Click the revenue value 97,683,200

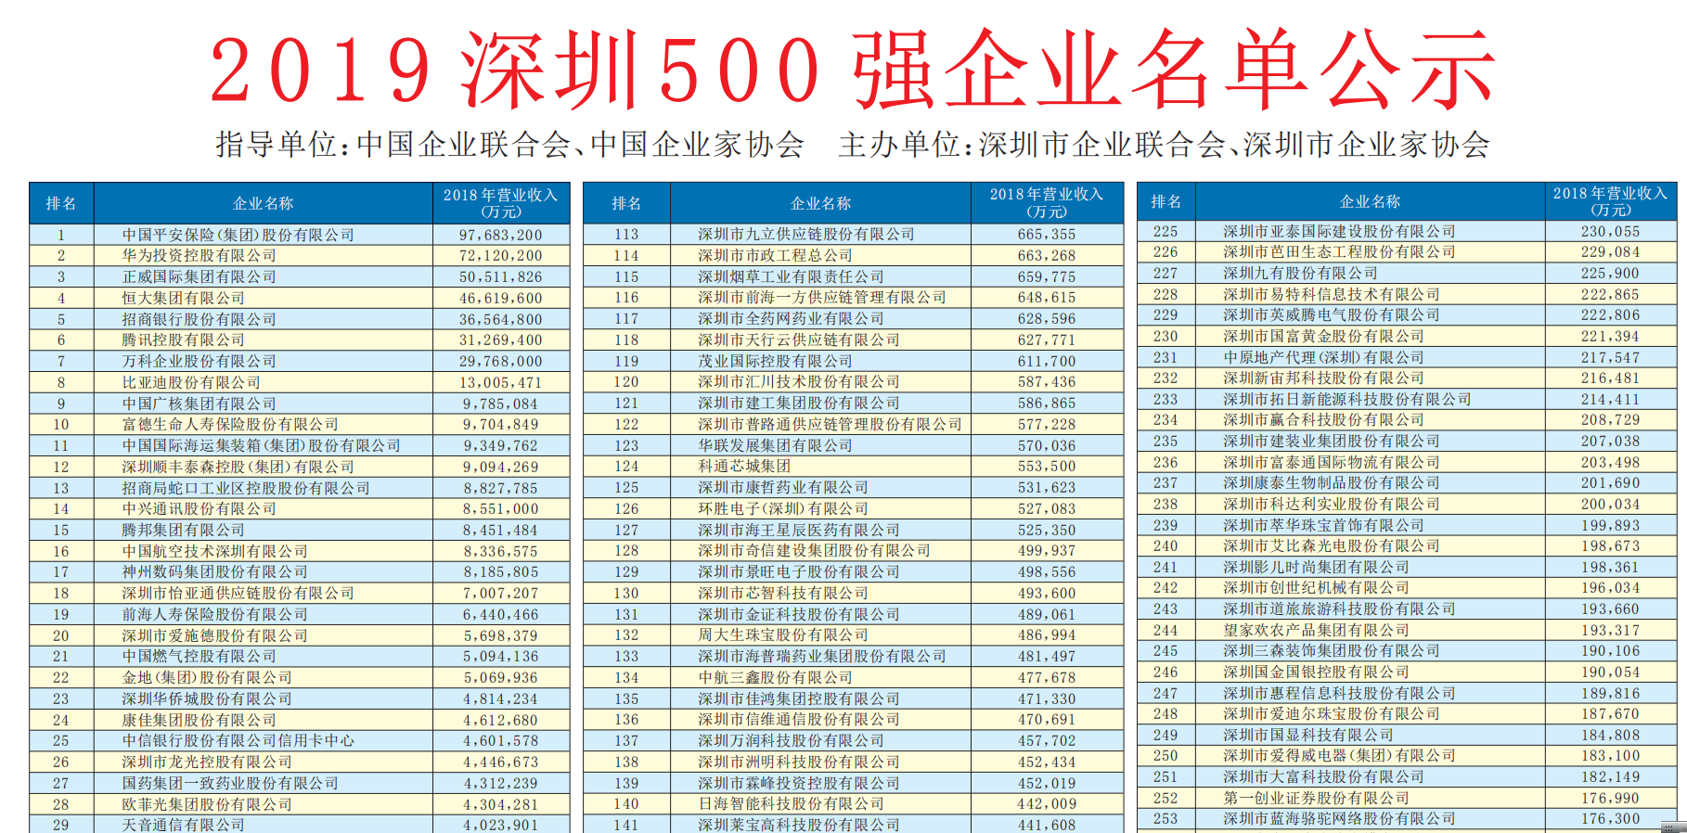(x=500, y=235)
